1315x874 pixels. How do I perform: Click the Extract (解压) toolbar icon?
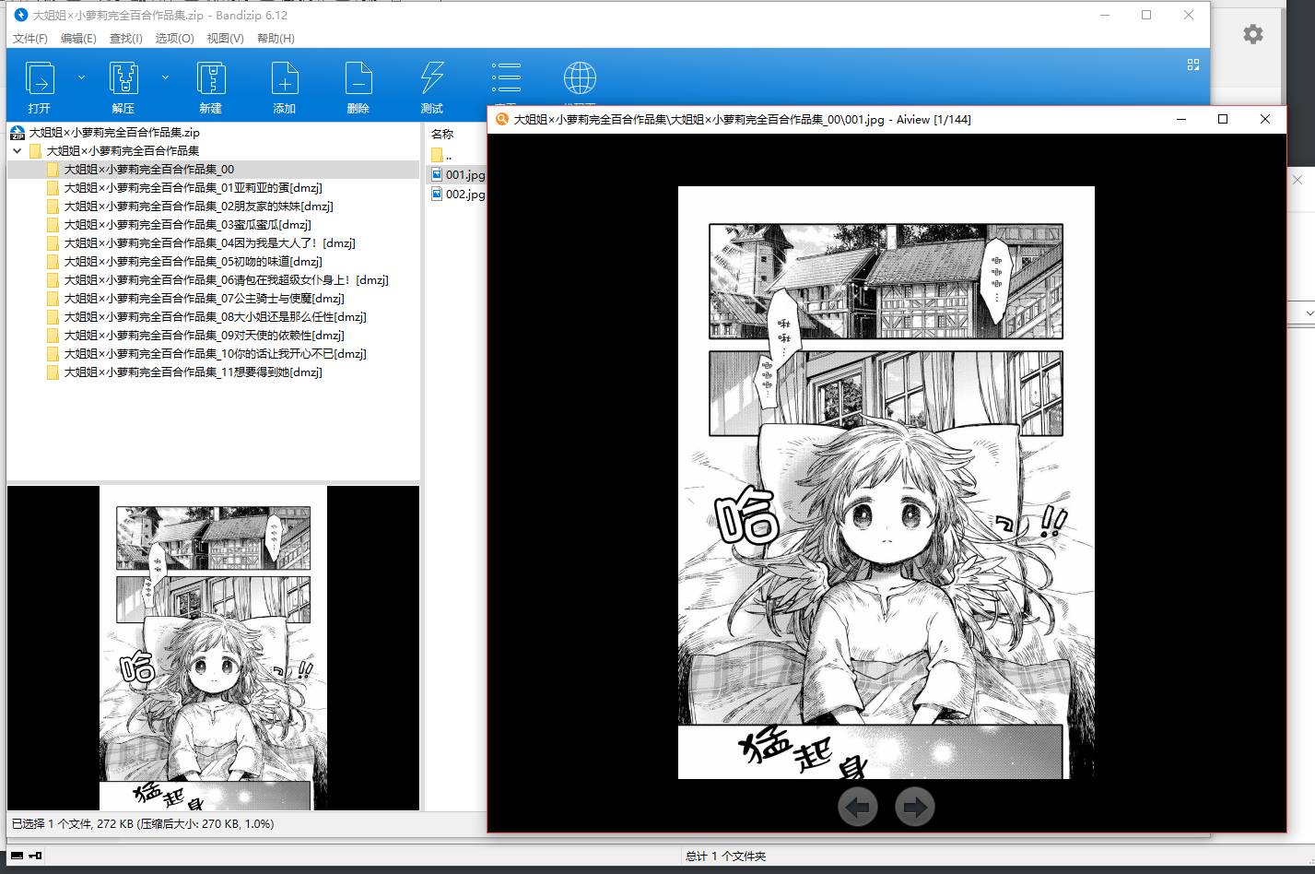pos(123,79)
